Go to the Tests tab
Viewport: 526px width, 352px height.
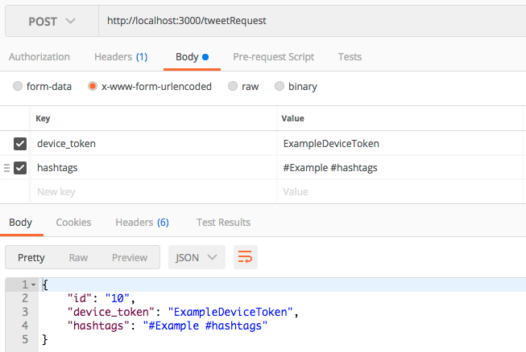click(x=350, y=57)
